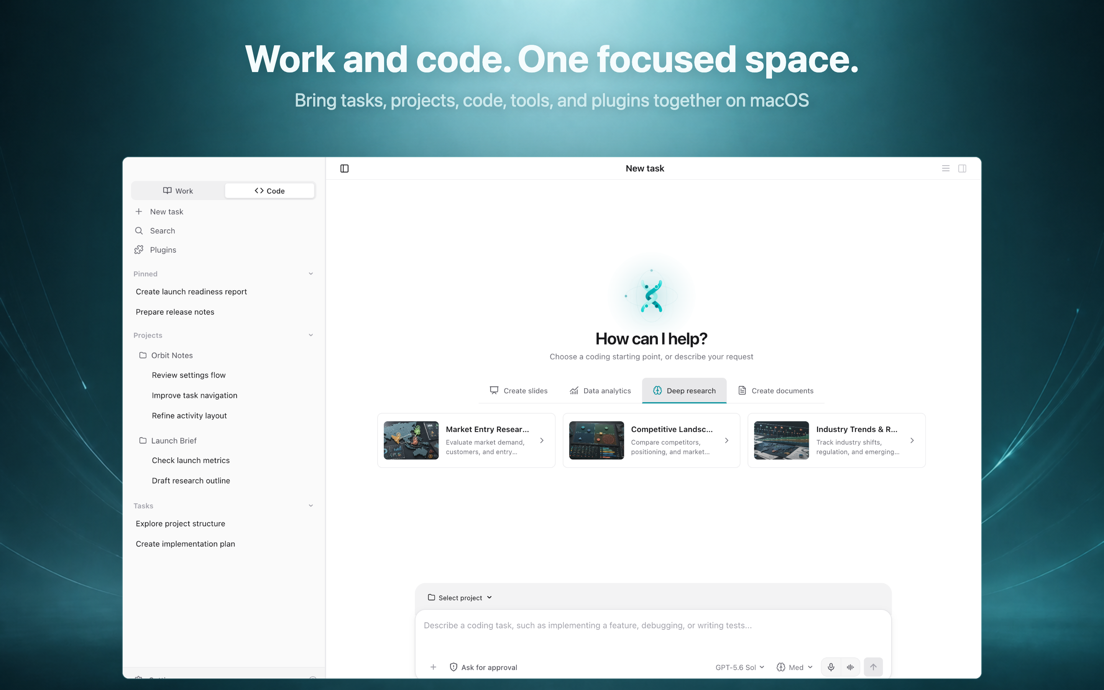
Task: Switch to Code mode
Action: [269, 191]
